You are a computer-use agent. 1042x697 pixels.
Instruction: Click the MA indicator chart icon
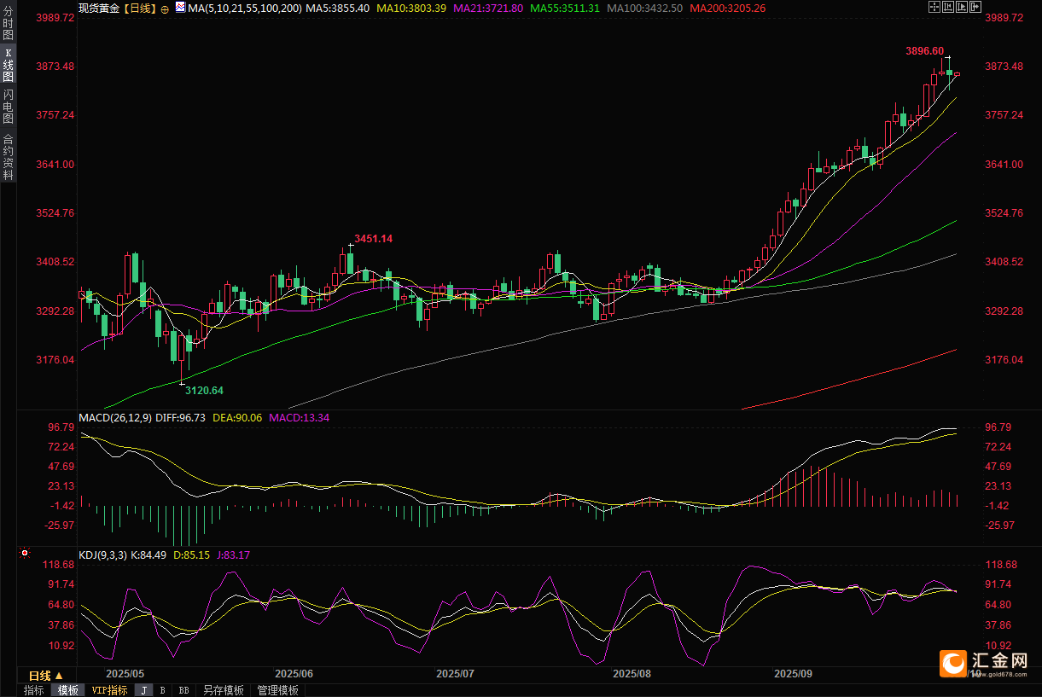pos(179,8)
